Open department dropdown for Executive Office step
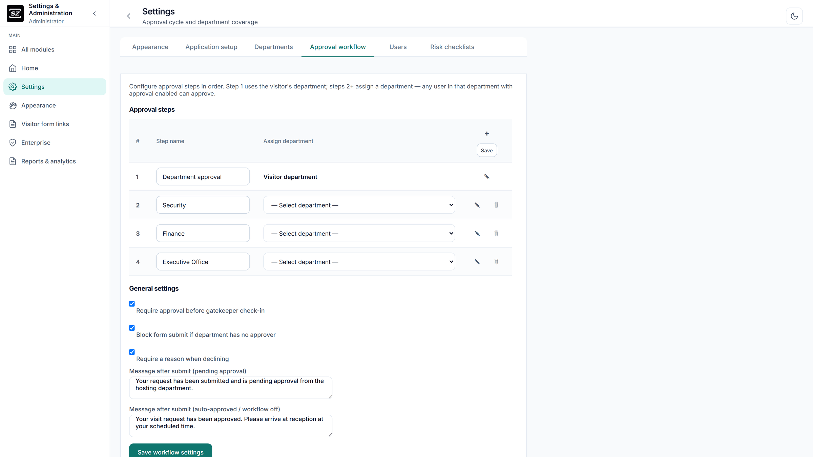 [359, 262]
